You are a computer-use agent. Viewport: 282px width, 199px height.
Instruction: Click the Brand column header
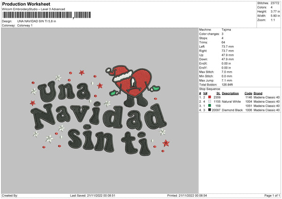point(258,93)
